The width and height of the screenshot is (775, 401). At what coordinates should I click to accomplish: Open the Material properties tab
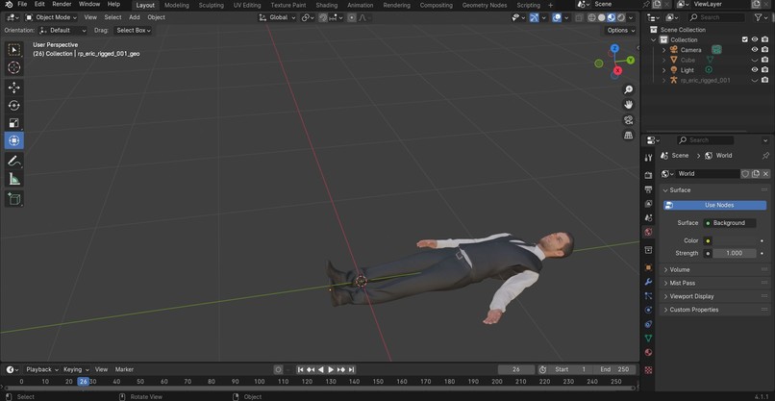click(x=648, y=353)
